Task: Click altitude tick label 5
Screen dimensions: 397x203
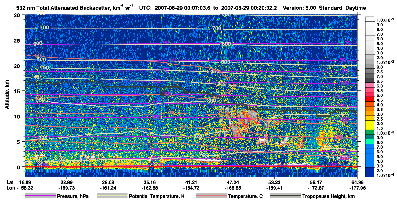Action: (19, 142)
